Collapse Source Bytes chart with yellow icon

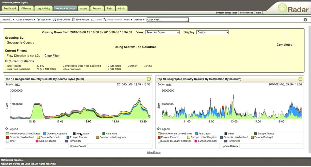(x=148, y=79)
